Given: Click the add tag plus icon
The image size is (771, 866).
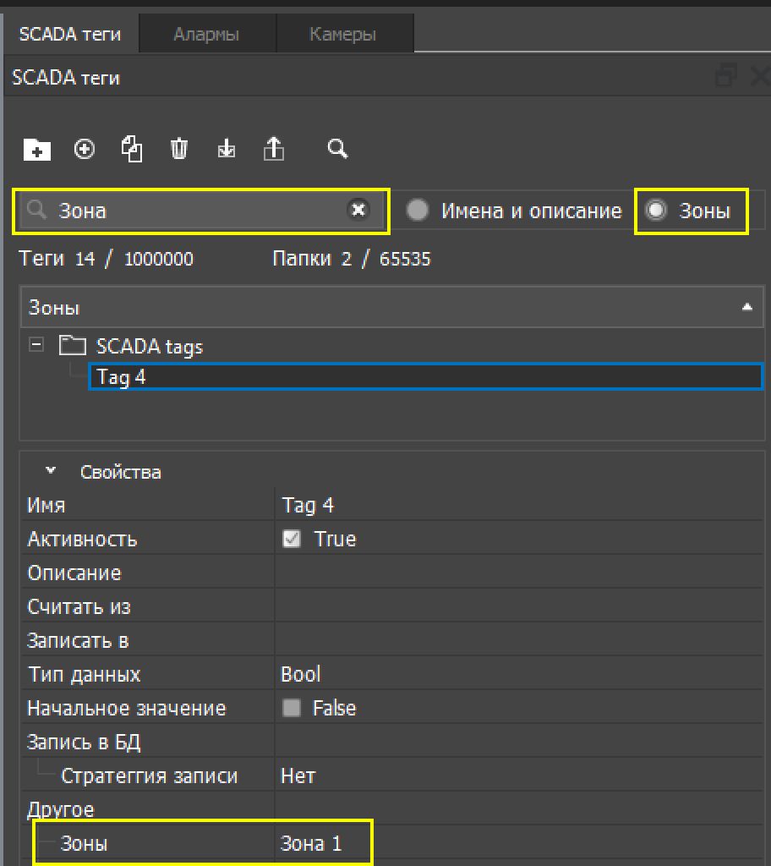Looking at the screenshot, I should tap(85, 149).
